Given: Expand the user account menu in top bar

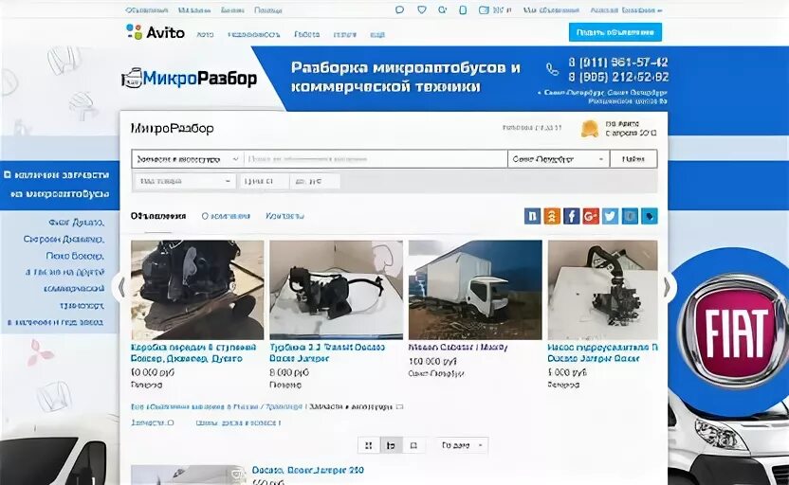Looking at the screenshot, I should pyautogui.click(x=626, y=10).
